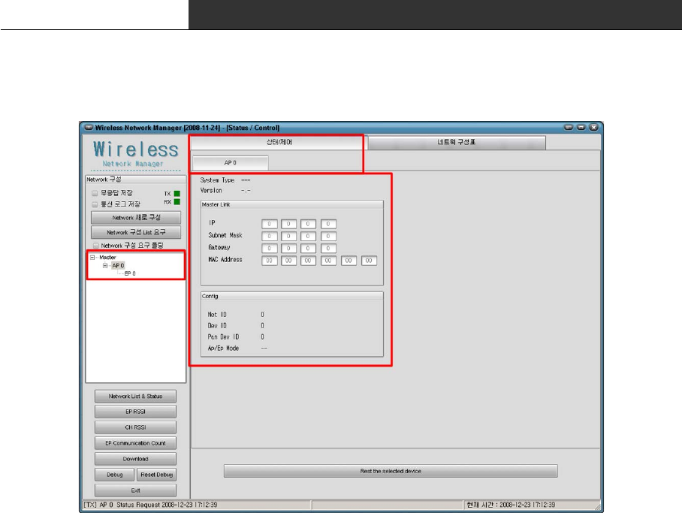Click Network 새로 구성 button
Screen dimensions: 682x513
[x=136, y=218]
